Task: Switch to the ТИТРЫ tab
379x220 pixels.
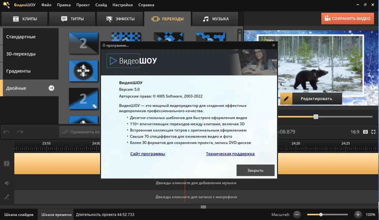Action: pos(72,19)
